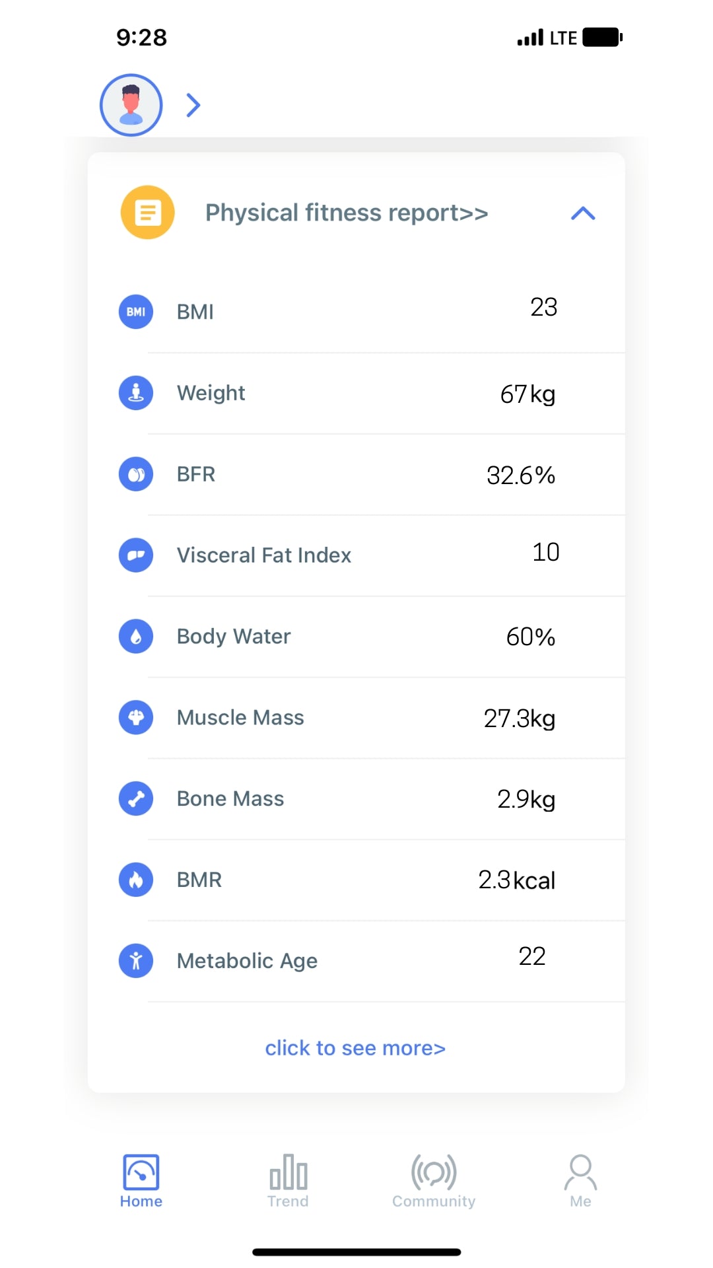
Task: Tap the Metabolic Age figure icon
Action: [x=136, y=961]
